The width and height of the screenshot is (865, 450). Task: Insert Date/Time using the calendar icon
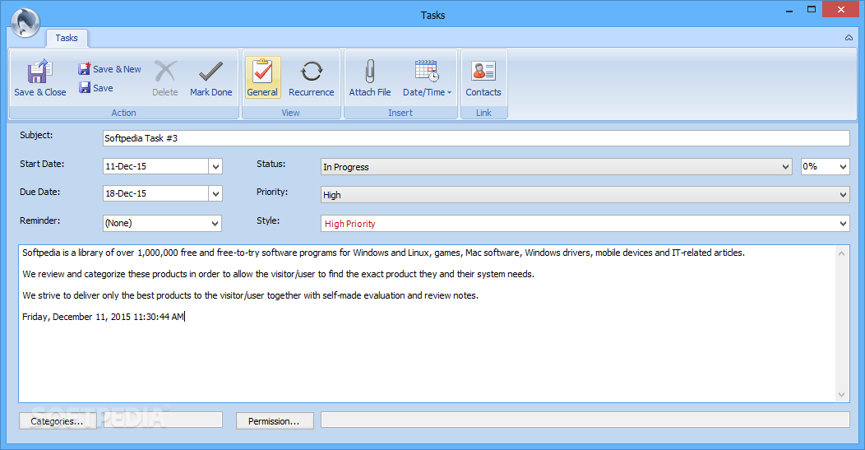pos(427,72)
